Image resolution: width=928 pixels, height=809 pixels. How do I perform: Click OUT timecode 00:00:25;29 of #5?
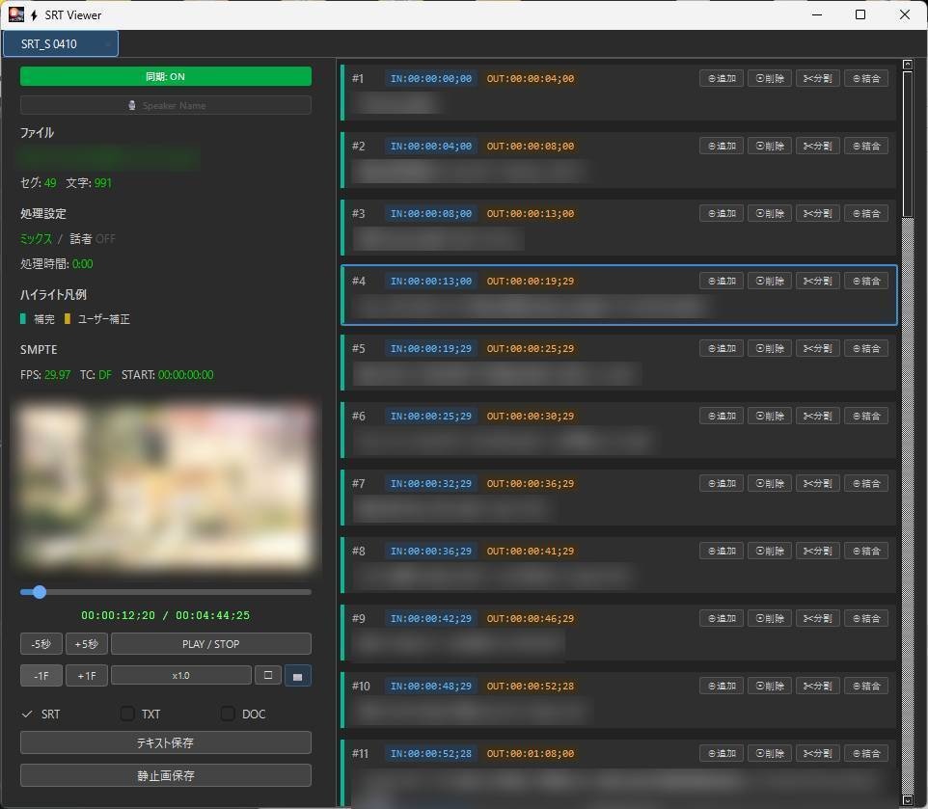[531, 348]
